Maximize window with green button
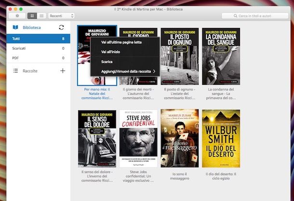Screen dimensions: 294x201 (21, 9)
